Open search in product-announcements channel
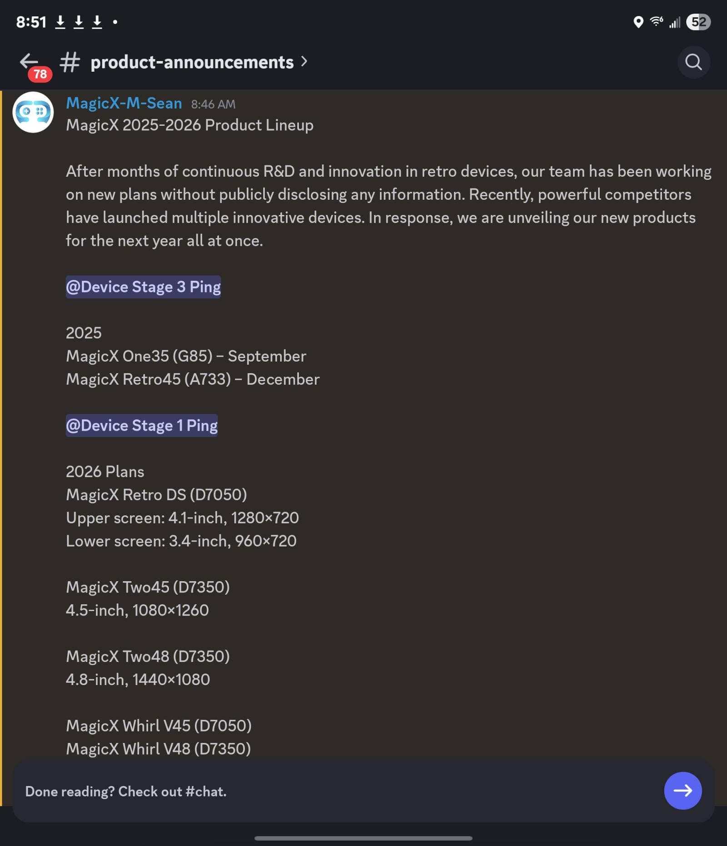The height and width of the screenshot is (846, 727). tap(693, 62)
